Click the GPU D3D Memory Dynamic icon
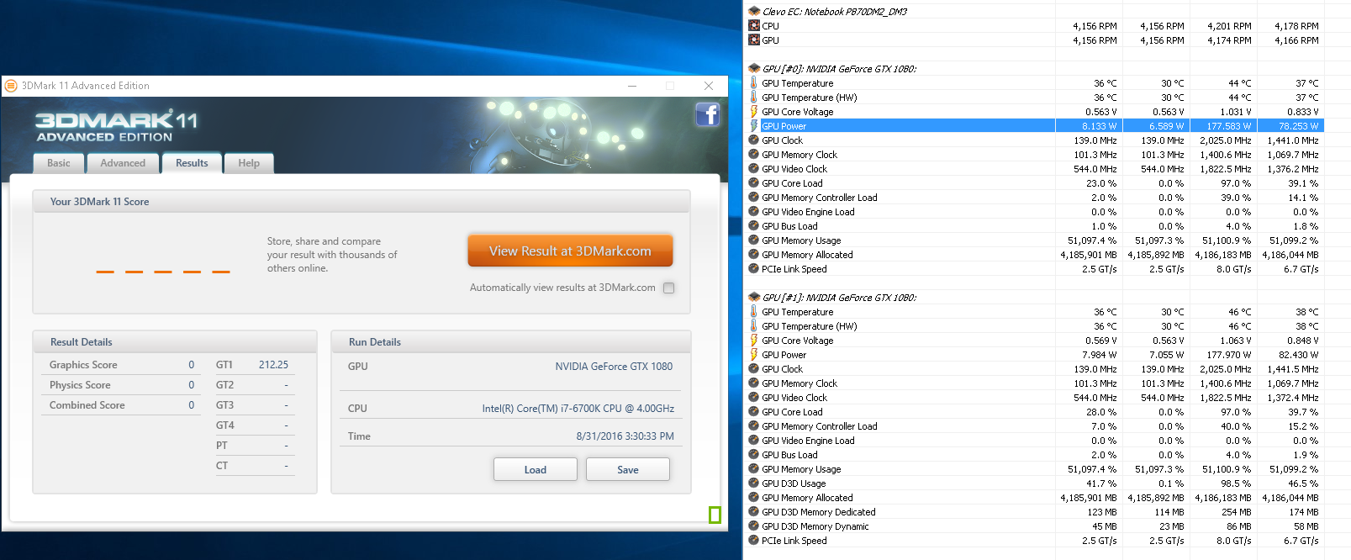Viewport: 1351px width, 560px height. [754, 526]
